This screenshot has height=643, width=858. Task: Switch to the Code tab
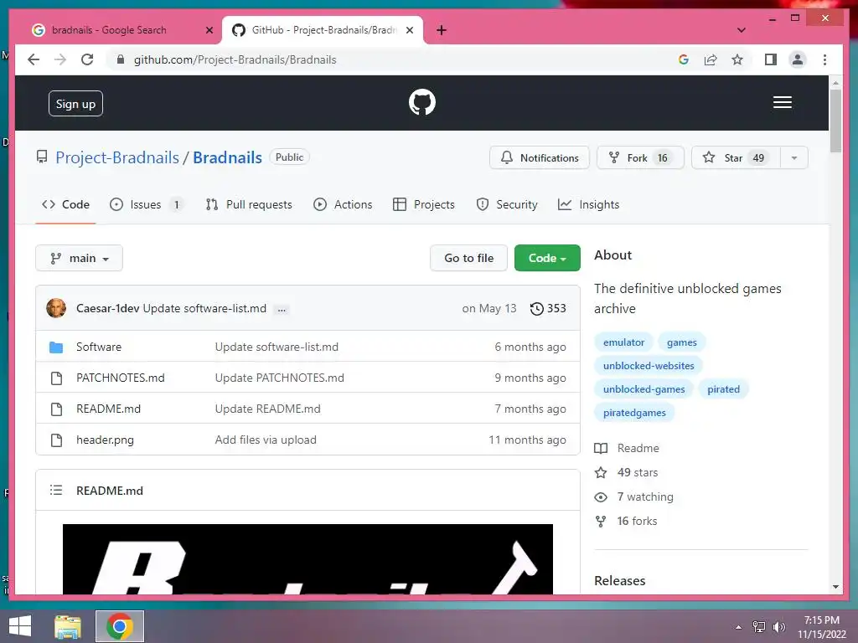(x=65, y=204)
